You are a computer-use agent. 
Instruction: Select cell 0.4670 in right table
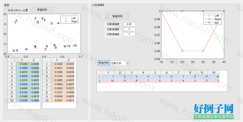tap(69, 80)
